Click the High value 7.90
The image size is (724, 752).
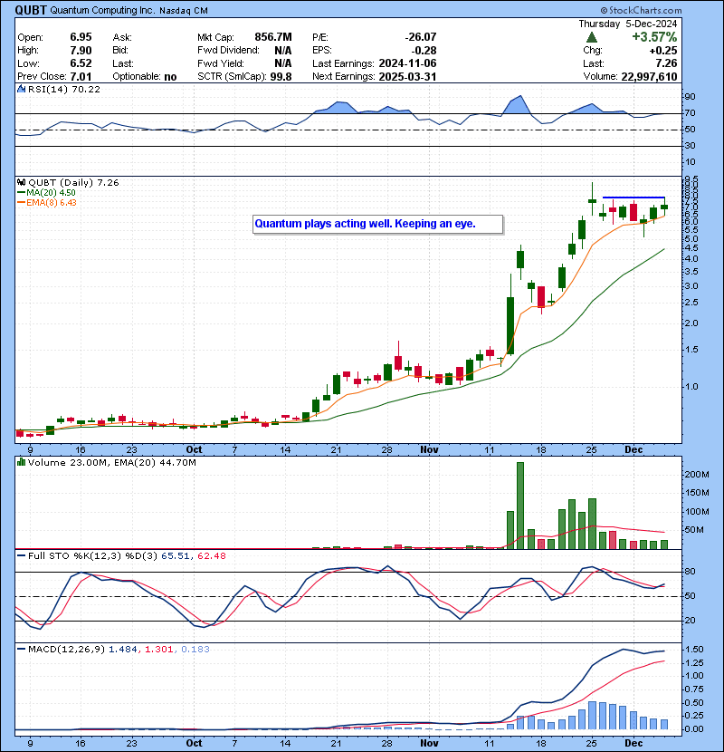point(81,51)
